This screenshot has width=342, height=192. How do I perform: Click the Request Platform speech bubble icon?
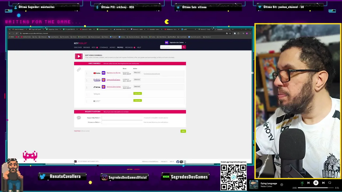pyautogui.click(x=79, y=118)
